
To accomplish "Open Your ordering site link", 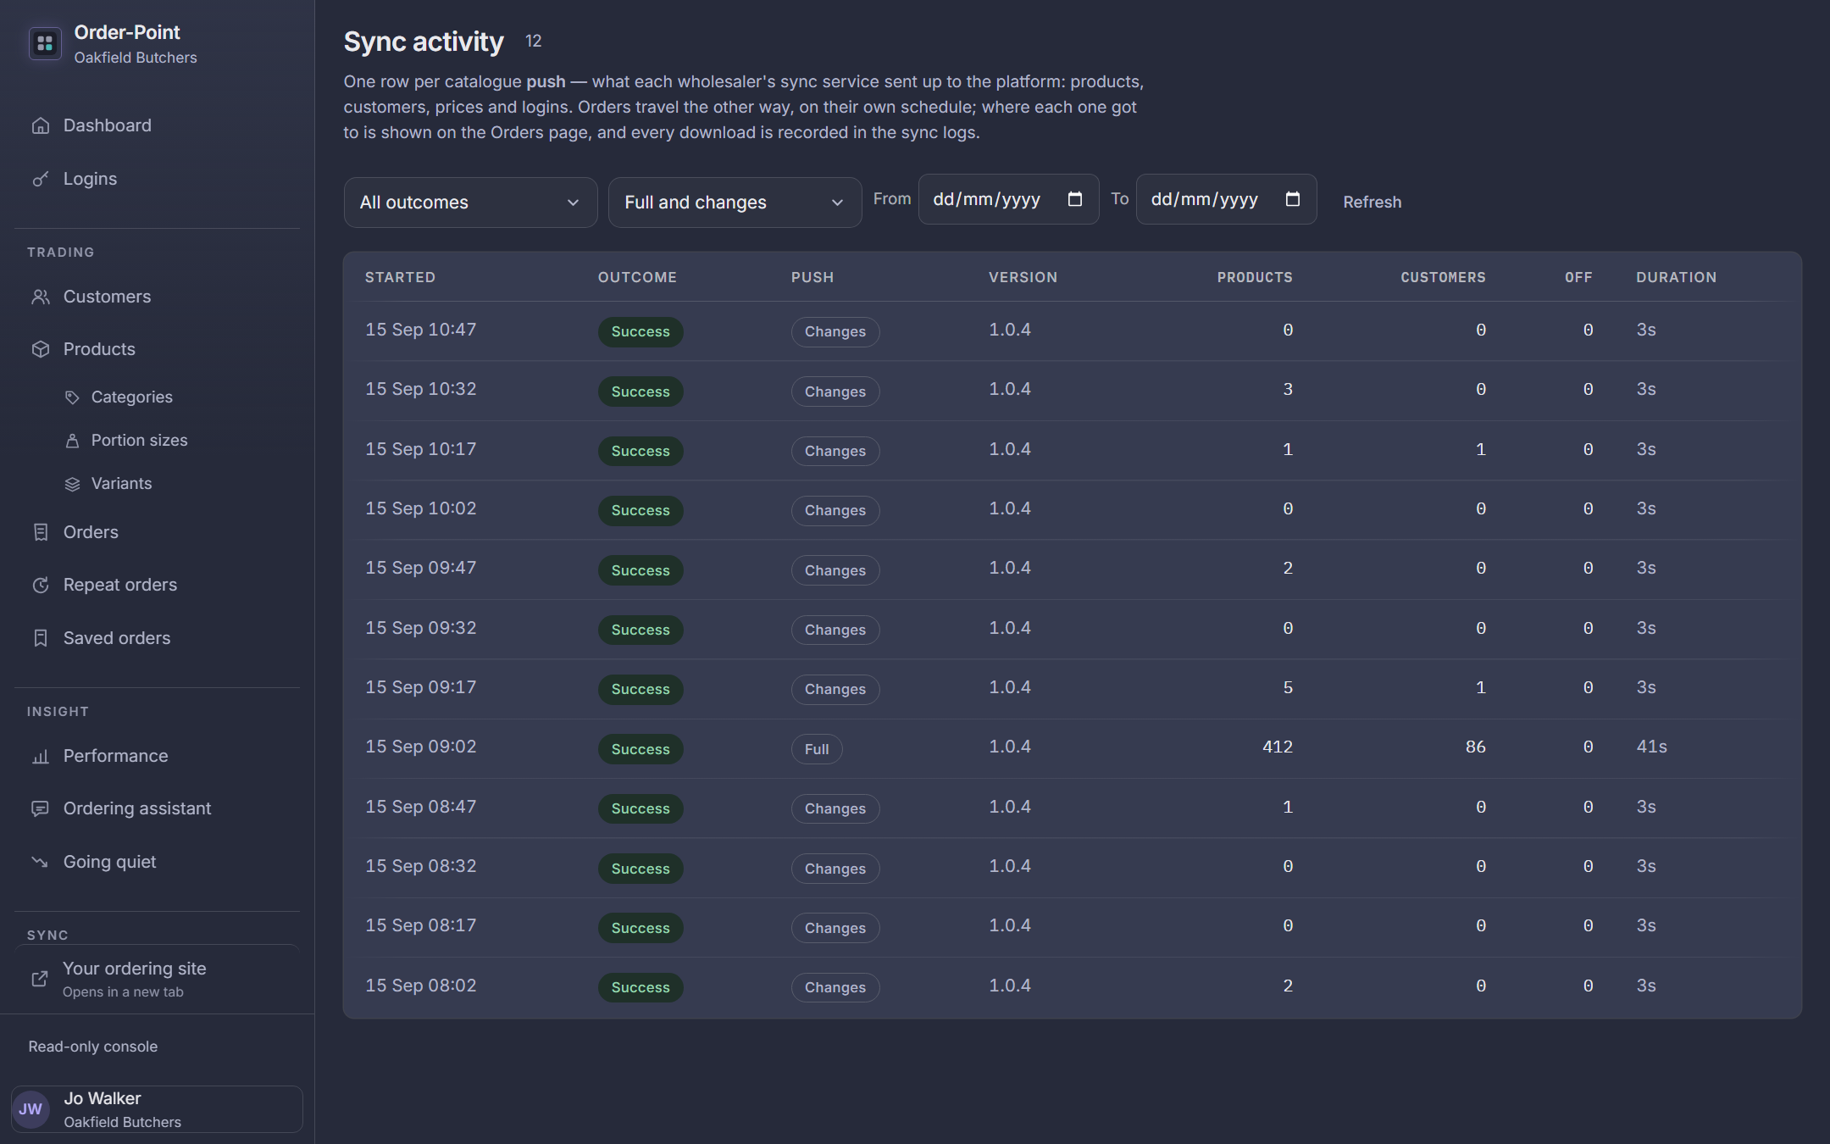I will pos(158,979).
